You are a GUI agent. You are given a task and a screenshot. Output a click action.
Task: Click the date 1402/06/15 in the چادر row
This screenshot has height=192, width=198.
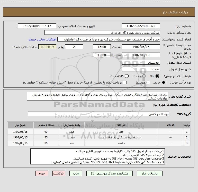[x=20, y=132]
